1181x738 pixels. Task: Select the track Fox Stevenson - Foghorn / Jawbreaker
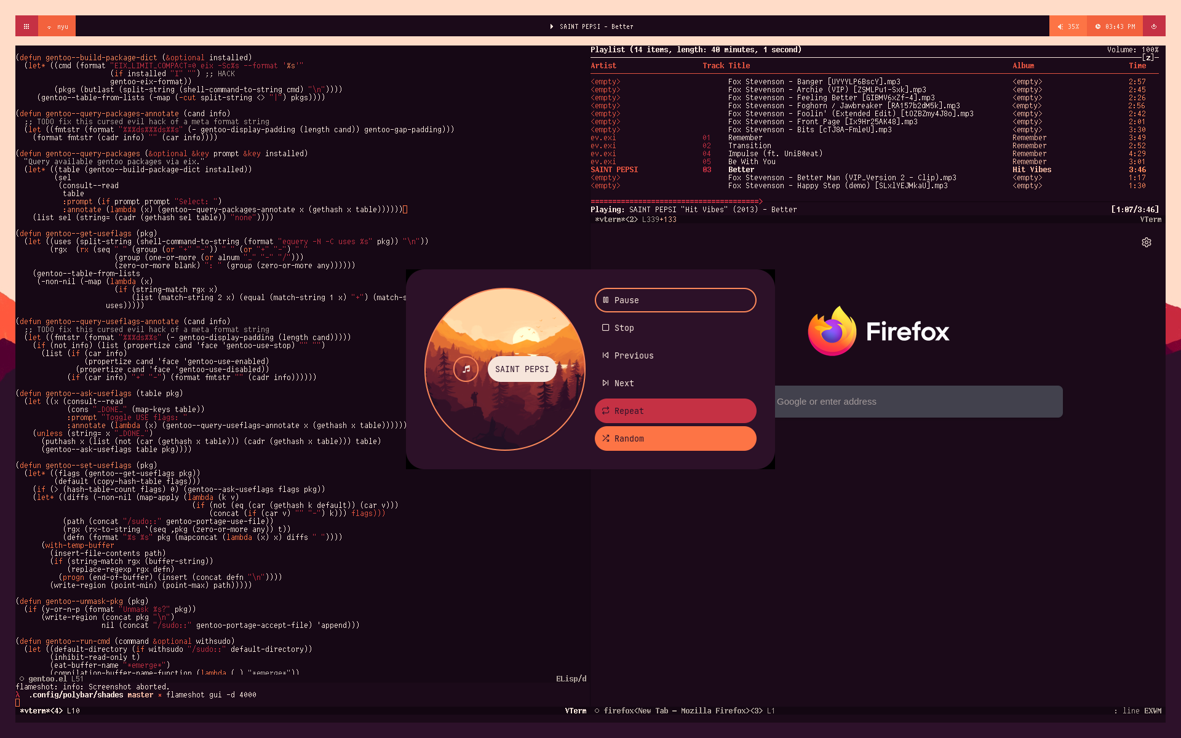875,106
